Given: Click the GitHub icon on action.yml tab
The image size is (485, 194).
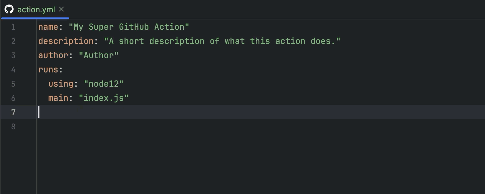Looking at the screenshot, I should 9,9.
